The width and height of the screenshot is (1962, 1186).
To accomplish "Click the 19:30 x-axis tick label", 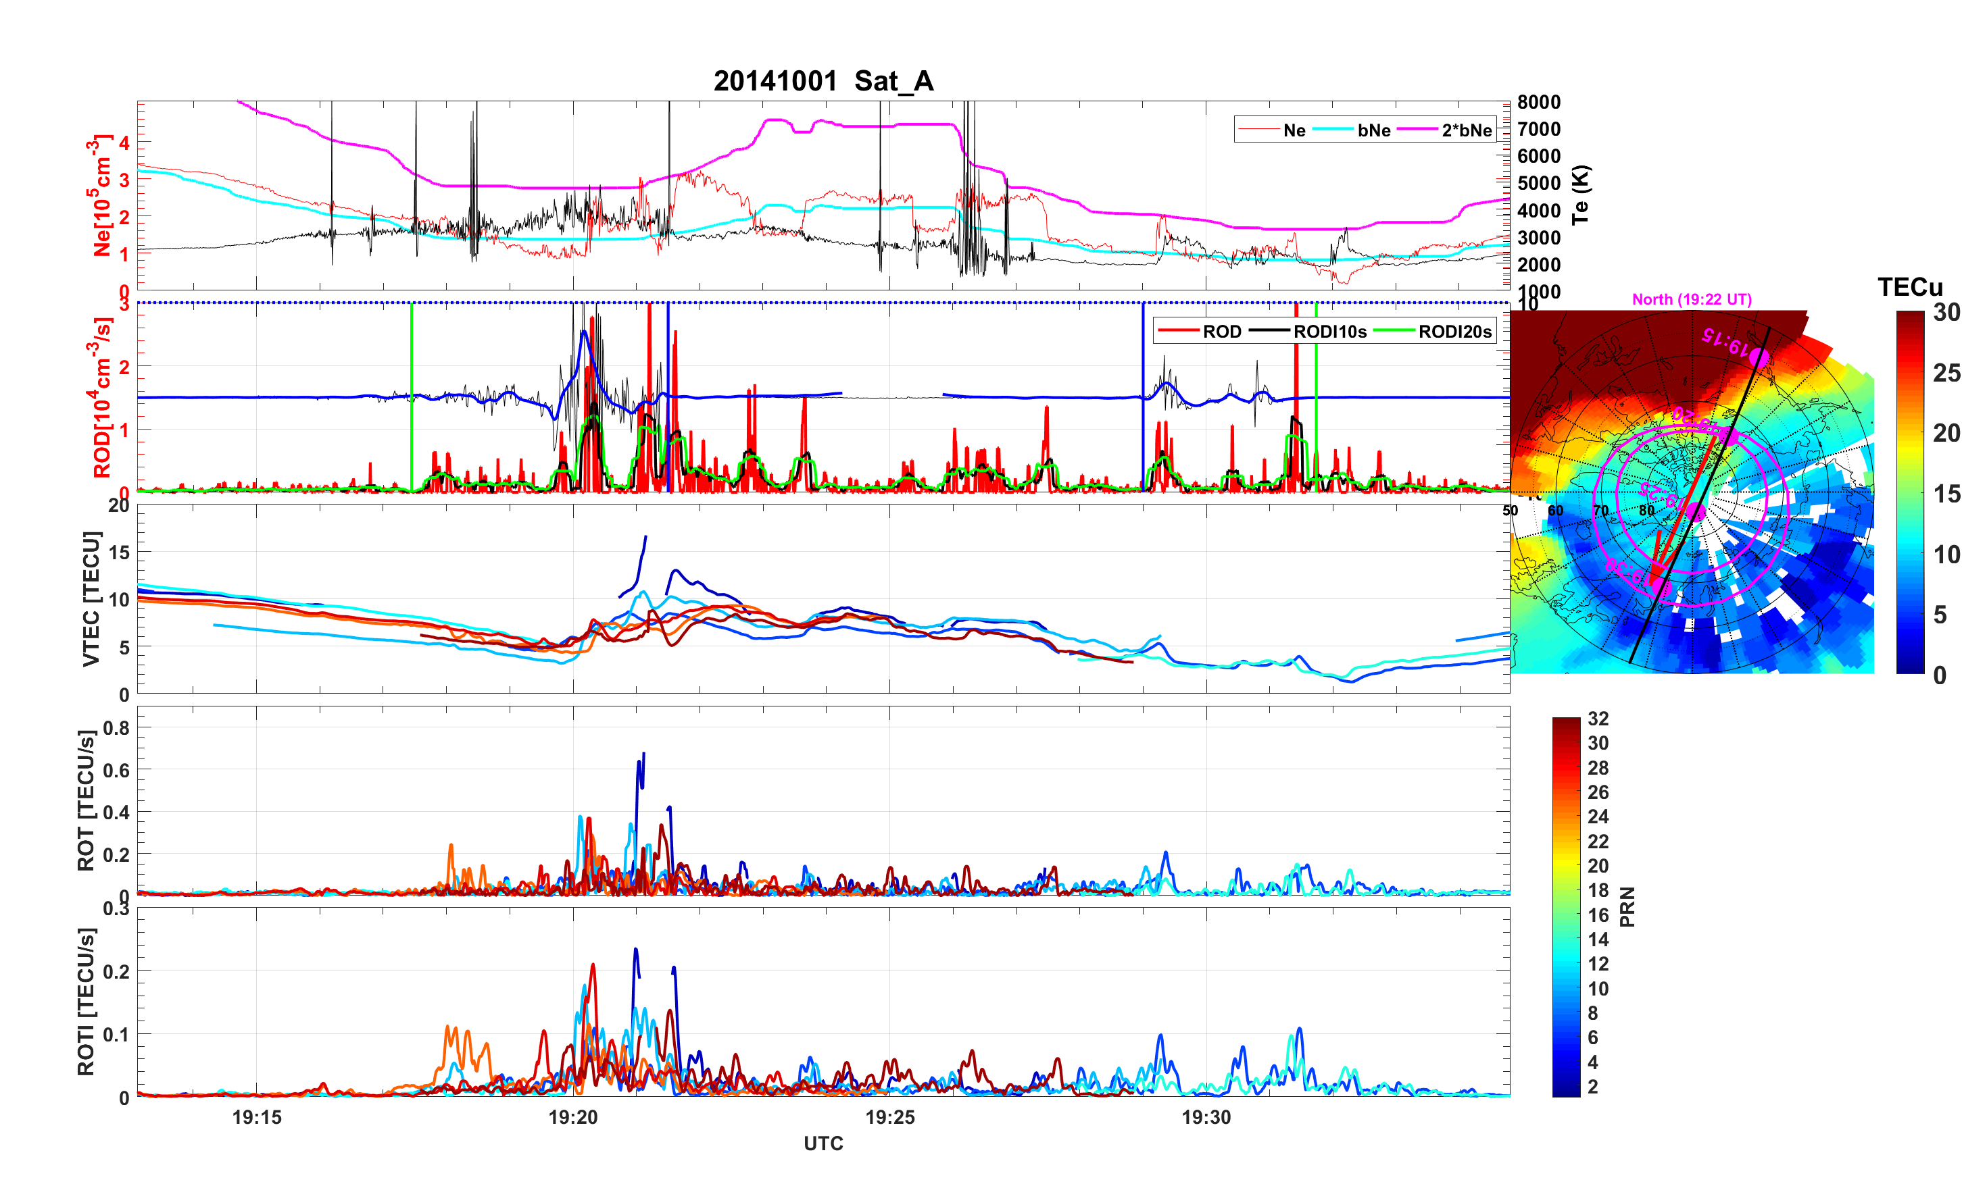I will click(1206, 1116).
